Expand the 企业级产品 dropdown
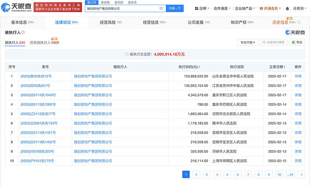Viewport: 310px width, 186px height. coord(245,8)
